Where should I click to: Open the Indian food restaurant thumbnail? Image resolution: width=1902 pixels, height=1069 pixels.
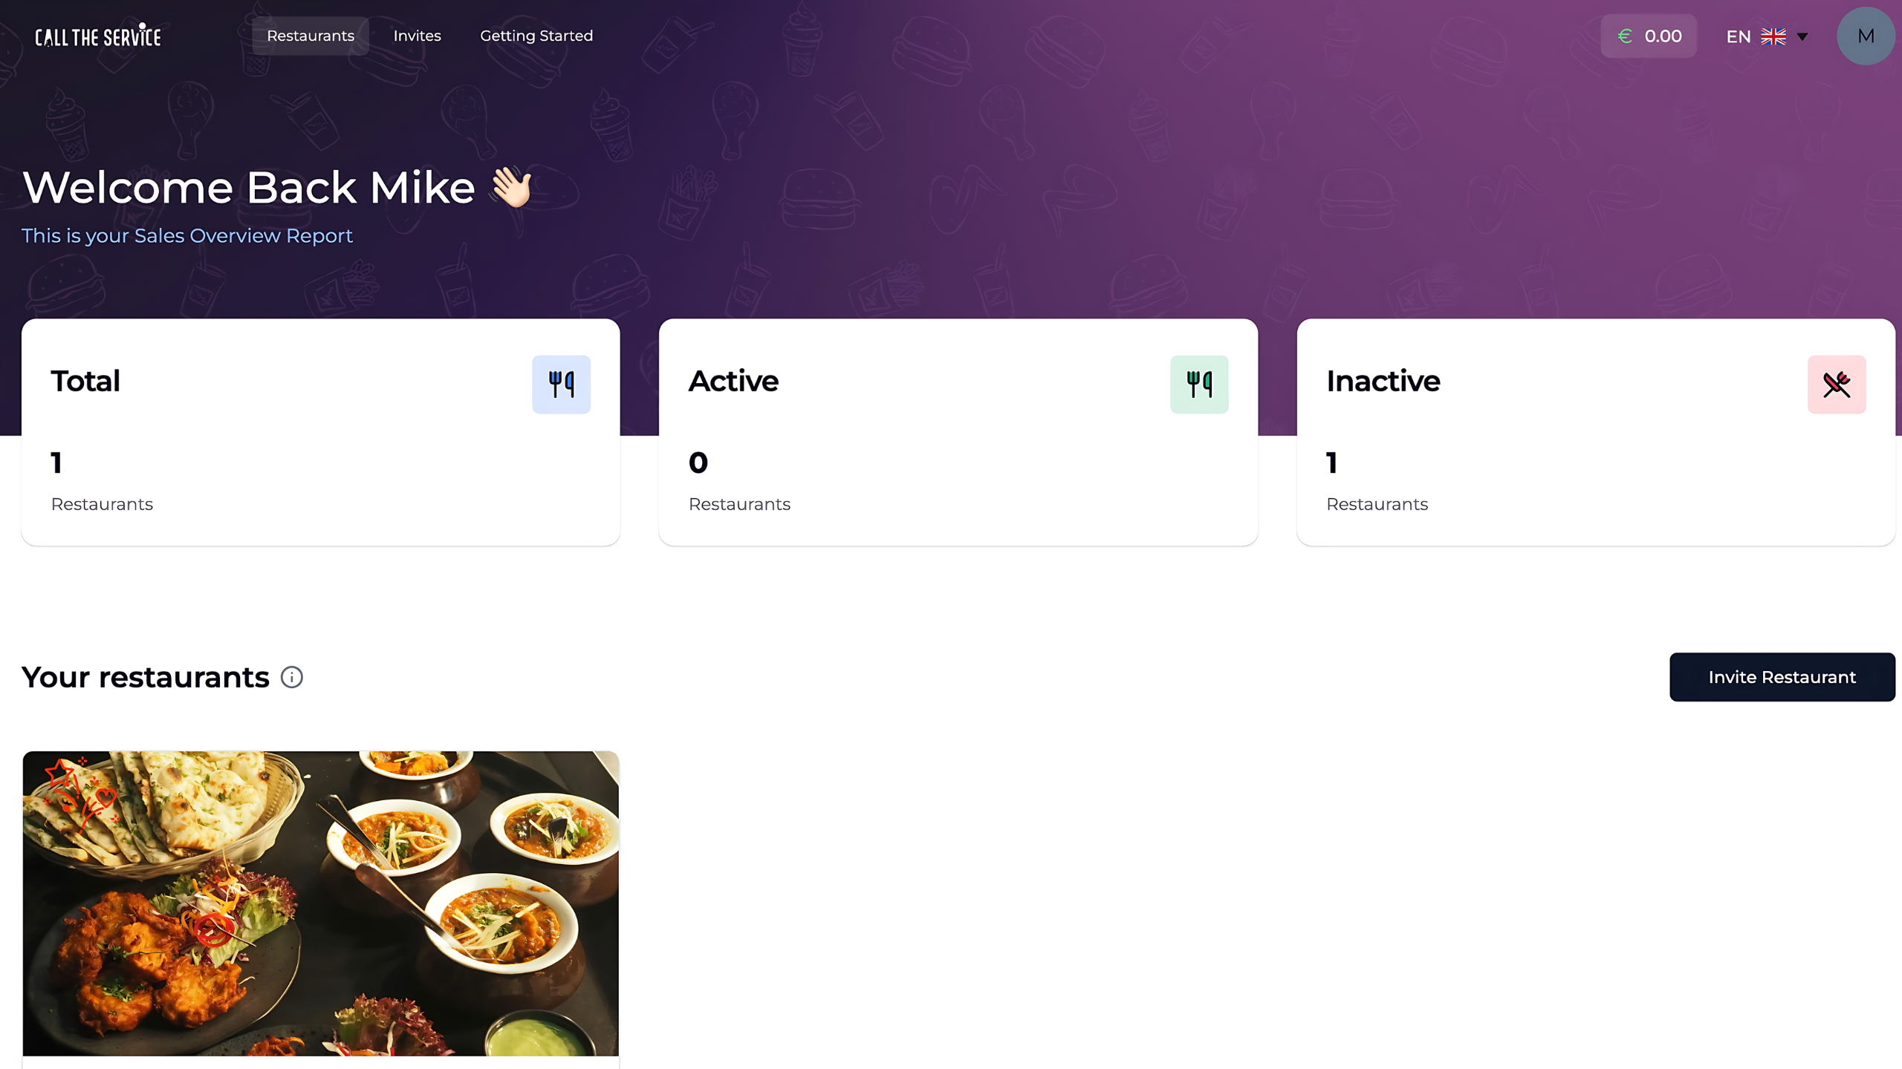(321, 903)
